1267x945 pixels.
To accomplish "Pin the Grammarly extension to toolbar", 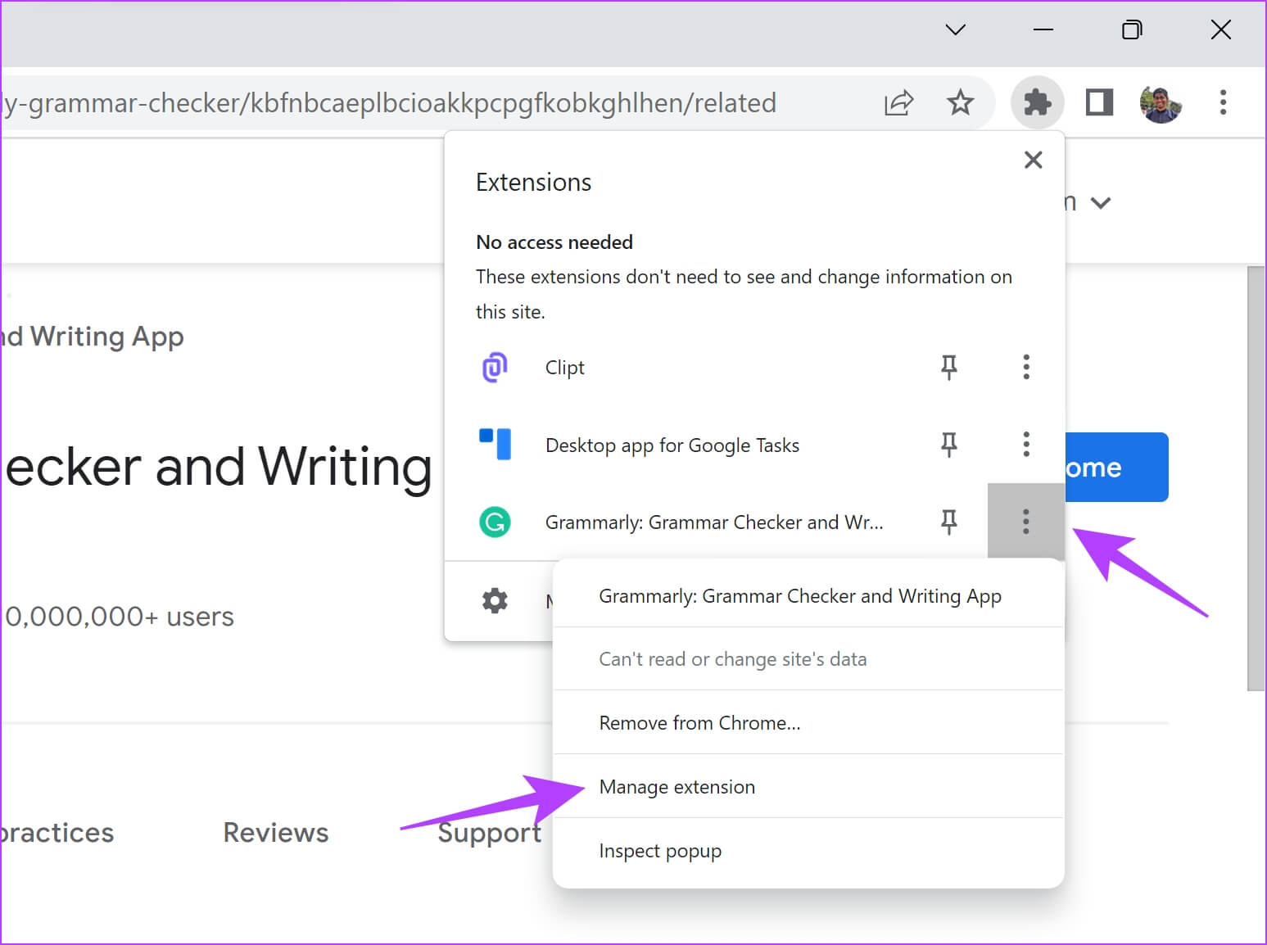I will pyautogui.click(x=948, y=522).
